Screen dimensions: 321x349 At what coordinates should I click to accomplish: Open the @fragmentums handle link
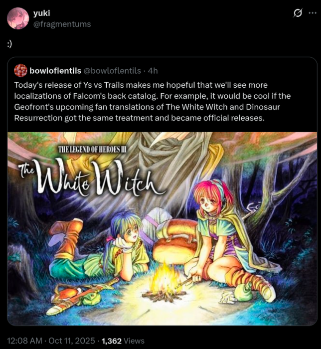click(x=62, y=24)
